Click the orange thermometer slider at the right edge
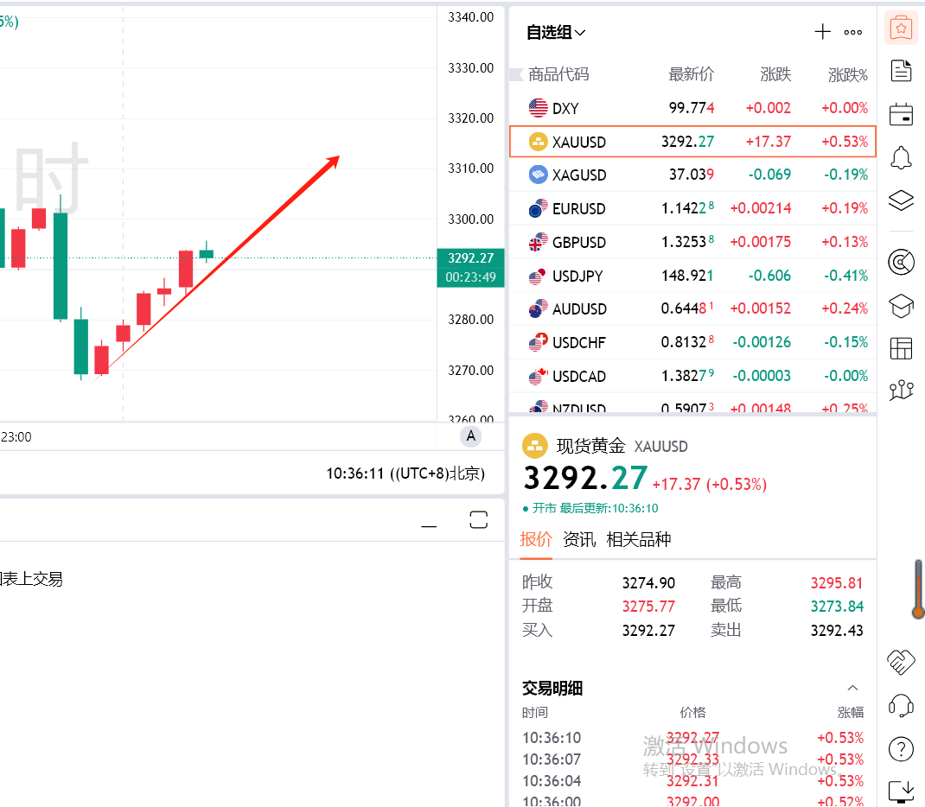925x807 pixels. pos(918,589)
